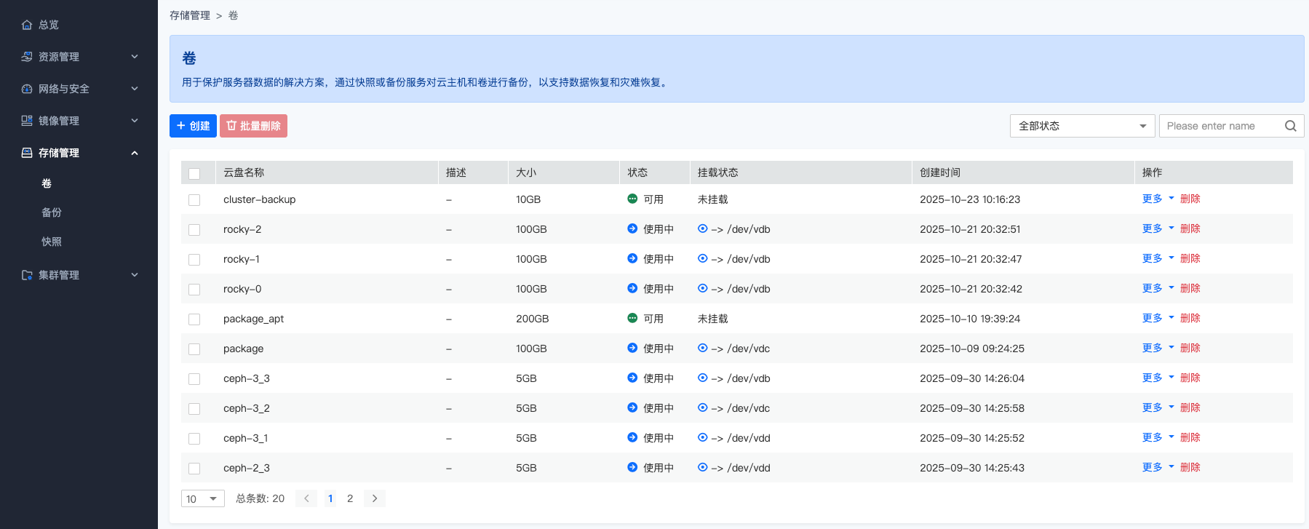Check the select-all checkbox in table header

point(194,173)
